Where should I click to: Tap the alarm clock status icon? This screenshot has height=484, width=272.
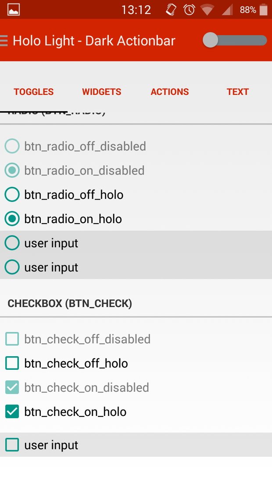[x=190, y=10]
